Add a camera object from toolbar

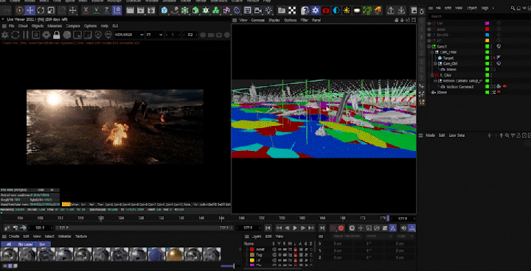[x=258, y=10]
